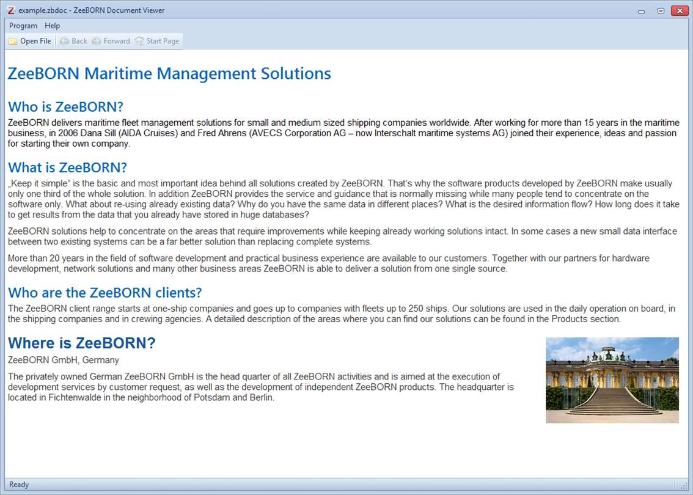Click the Who are the ZeeBORN clients? heading
This screenshot has width=693, height=495.
105,293
